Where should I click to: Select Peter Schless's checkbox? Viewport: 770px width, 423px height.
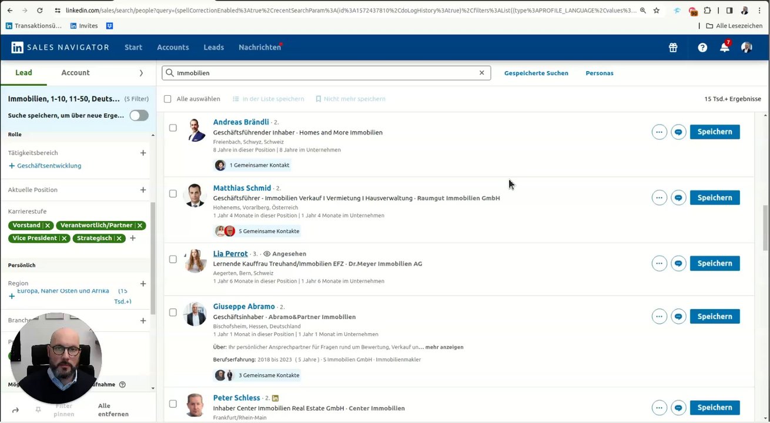point(173,404)
